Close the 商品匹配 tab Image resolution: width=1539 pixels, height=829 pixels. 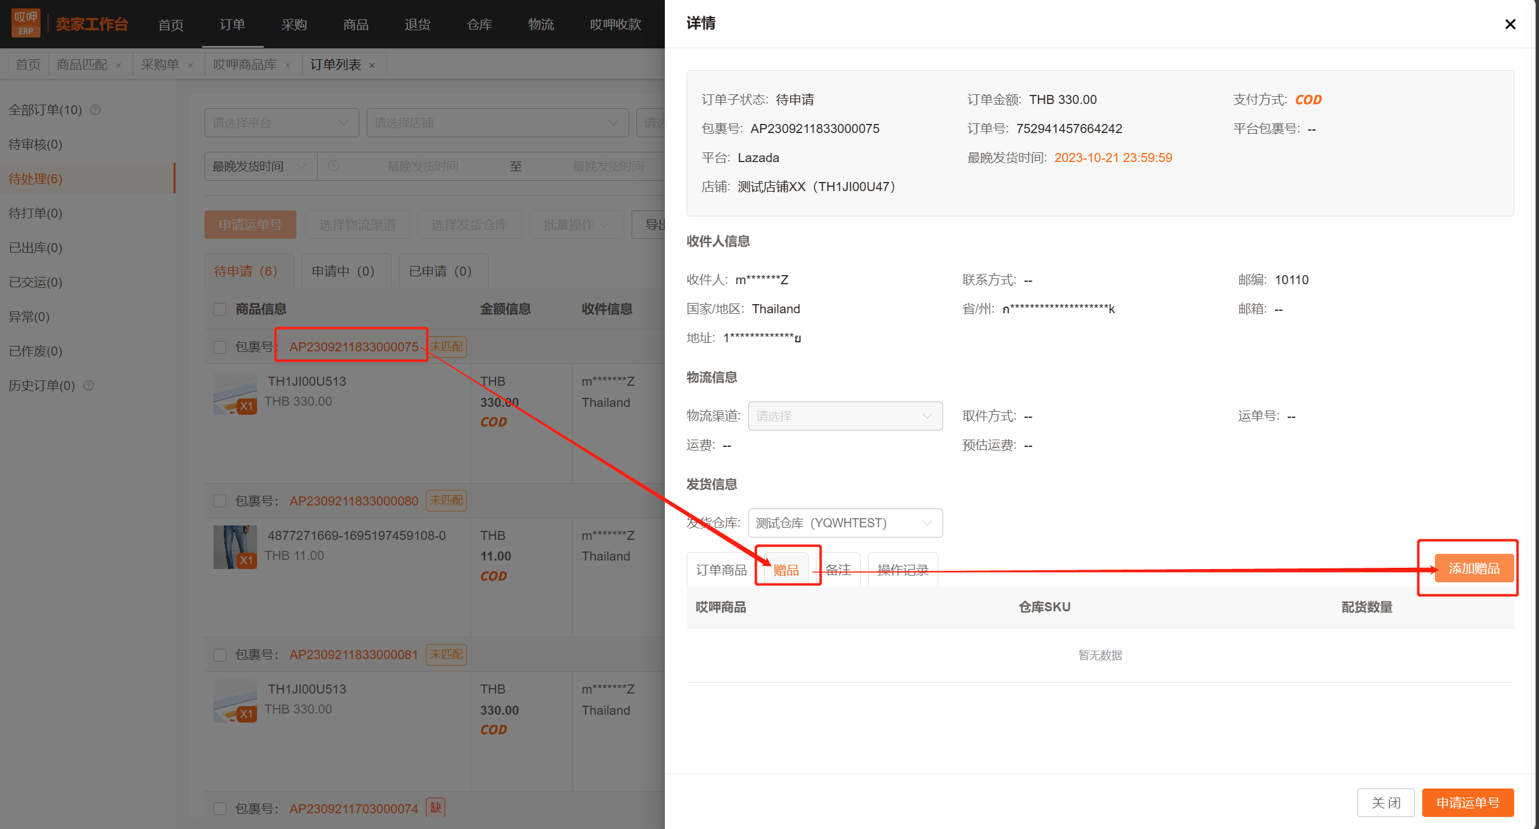[119, 65]
